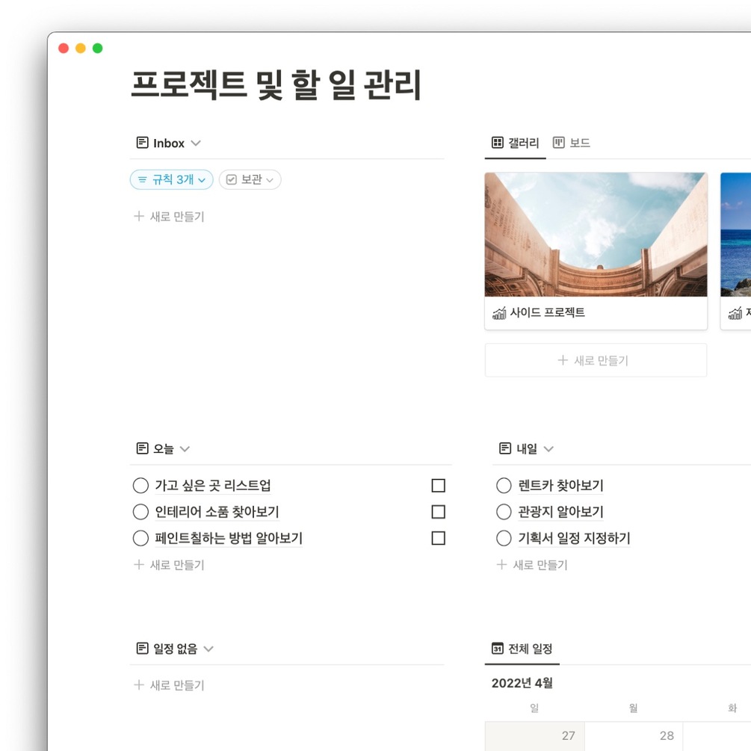Click the 내일 list view icon
Screen dimensions: 751x751
click(505, 448)
